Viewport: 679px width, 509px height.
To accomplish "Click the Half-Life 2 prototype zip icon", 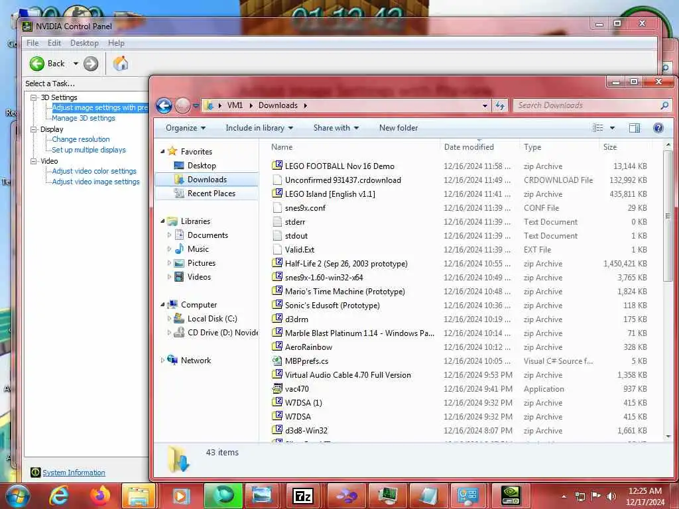I will pyautogui.click(x=277, y=263).
